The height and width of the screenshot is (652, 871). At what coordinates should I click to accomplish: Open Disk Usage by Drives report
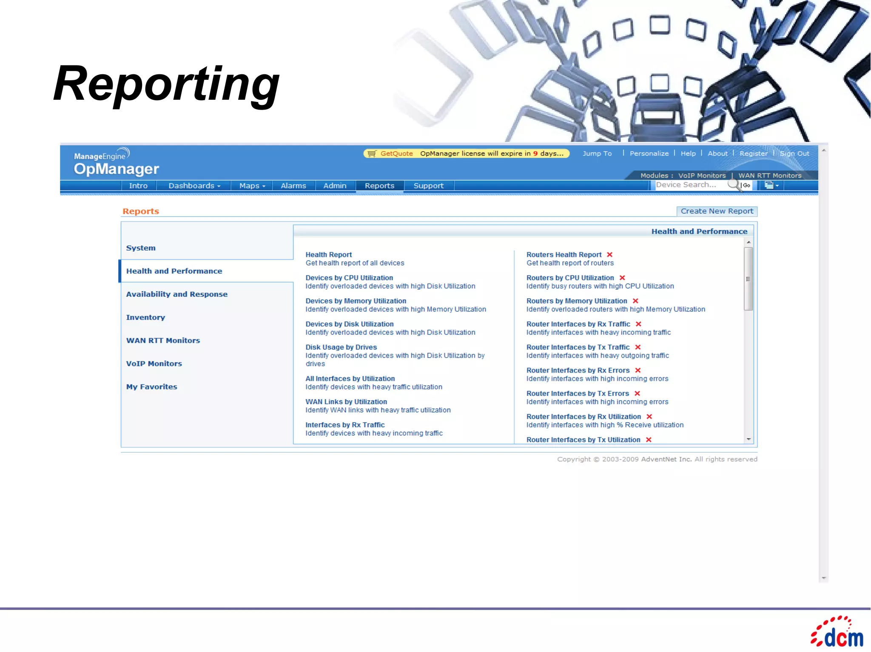(x=341, y=347)
